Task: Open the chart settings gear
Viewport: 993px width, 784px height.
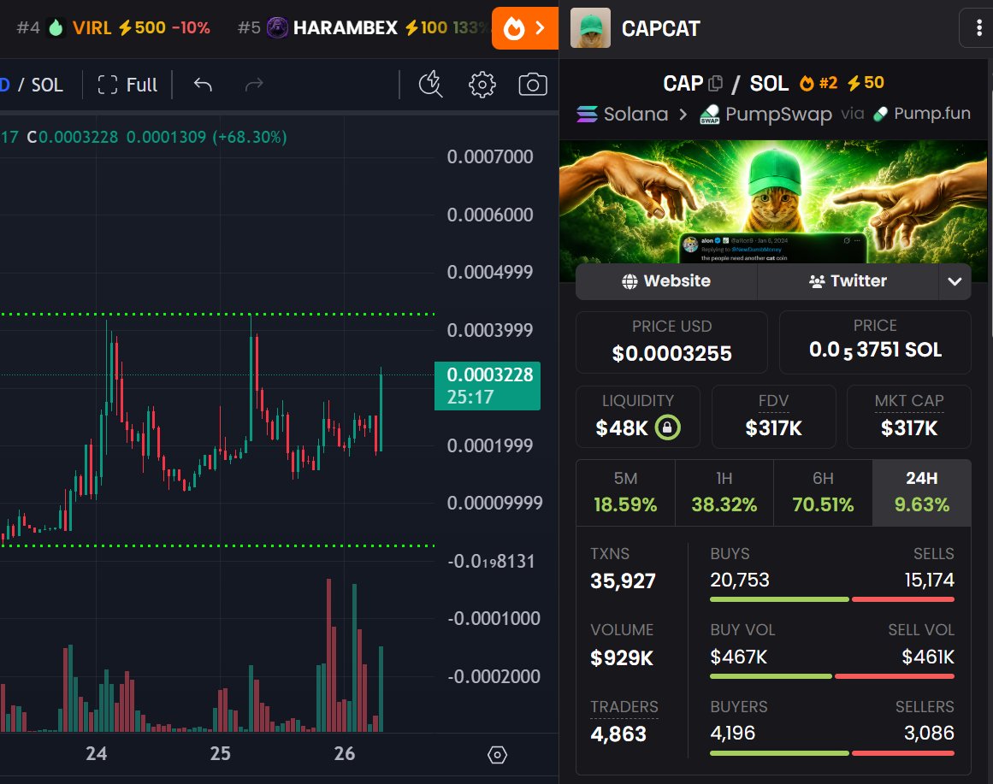Action: (x=482, y=85)
